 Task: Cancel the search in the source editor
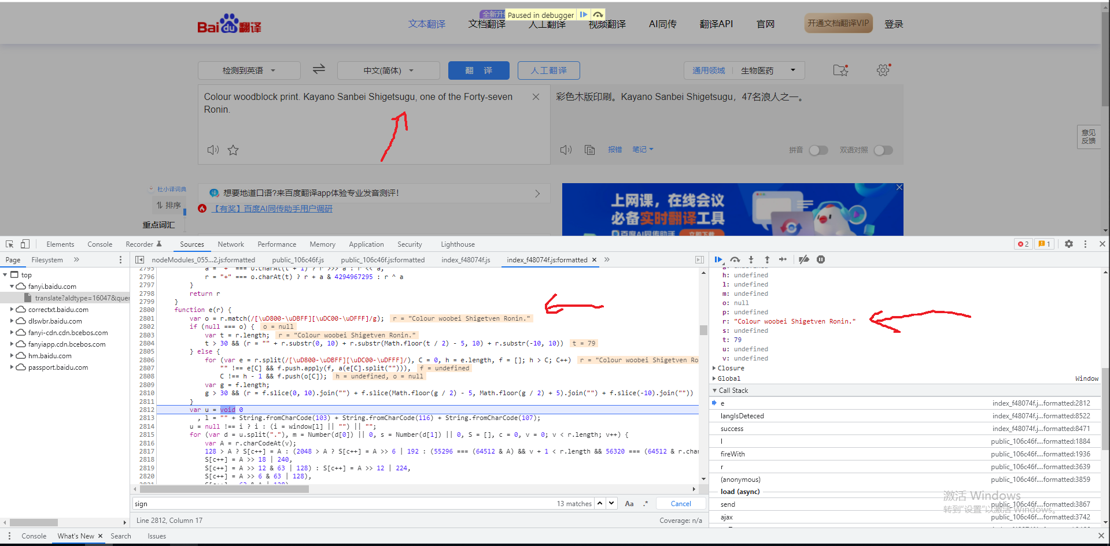(x=681, y=503)
